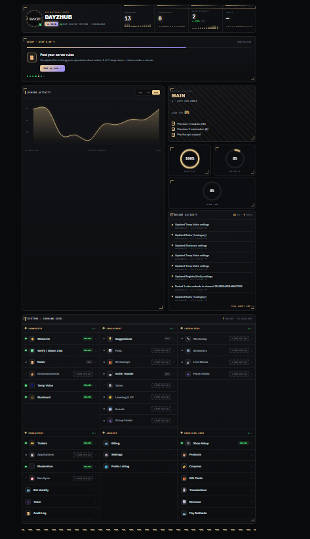Open the Patch Notes module icon
This screenshot has width=310, height=539.
point(188,373)
